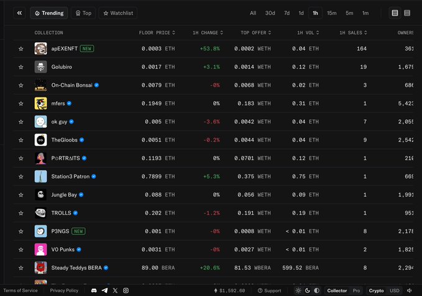This screenshot has height=296, width=422.
Task: Sort by Floor Price column
Action: [x=157, y=32]
